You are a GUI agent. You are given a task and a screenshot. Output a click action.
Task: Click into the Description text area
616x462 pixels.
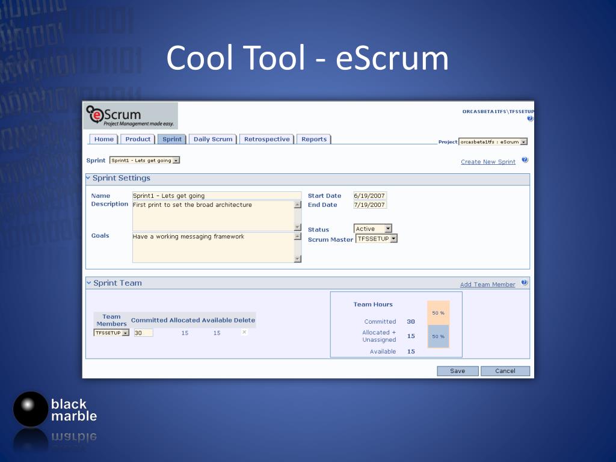click(x=217, y=216)
